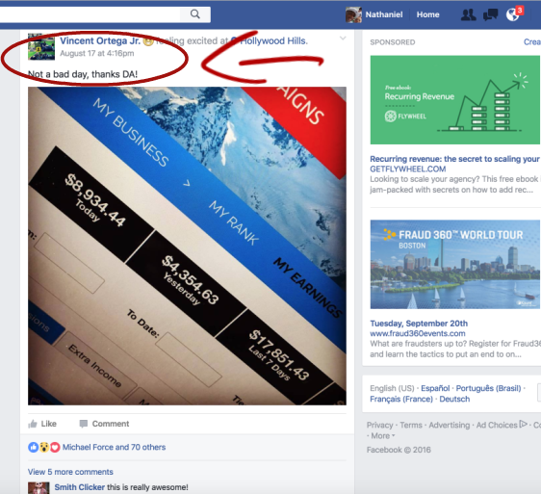The width and height of the screenshot is (541, 494).
Task: Open Vincent Ortega Jr. profile link
Action: [100, 40]
